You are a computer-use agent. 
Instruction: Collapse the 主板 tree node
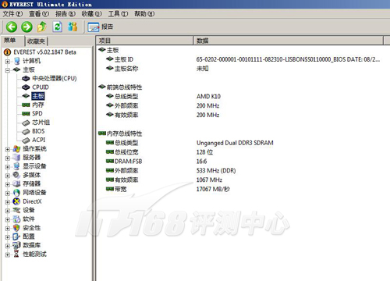(8, 70)
